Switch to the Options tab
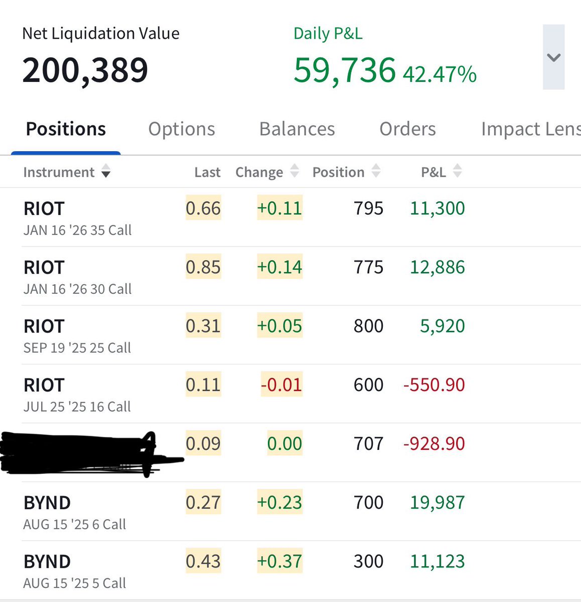Viewport: 581px width, 602px height. pos(182,130)
